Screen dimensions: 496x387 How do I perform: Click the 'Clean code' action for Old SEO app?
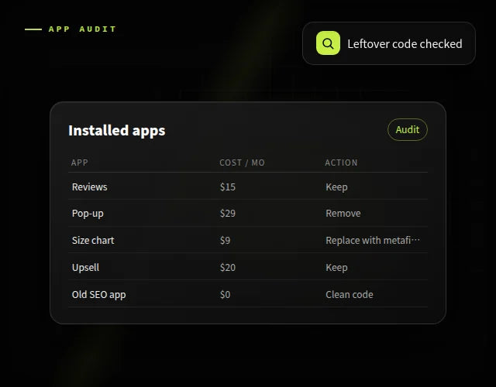coord(350,295)
